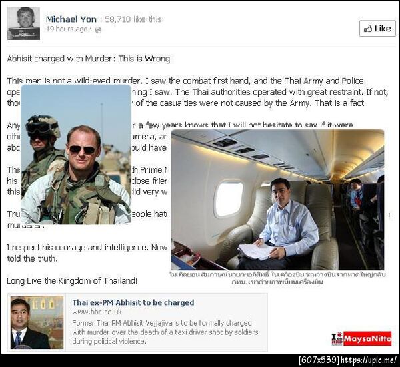Click post title 'Abhisit charged with Murder'
The height and width of the screenshot is (367, 400).
(x=59, y=59)
